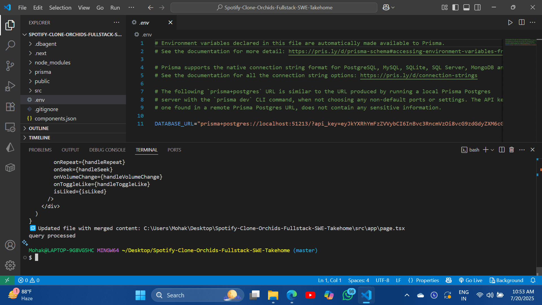Viewport: 542px width, 305px height.
Task: Open the Accounts menu in activity bar
Action: [10, 245]
